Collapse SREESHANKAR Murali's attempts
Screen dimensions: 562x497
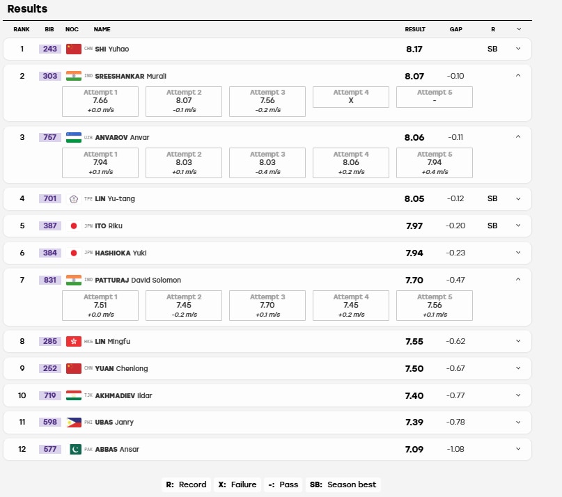pyautogui.click(x=518, y=76)
